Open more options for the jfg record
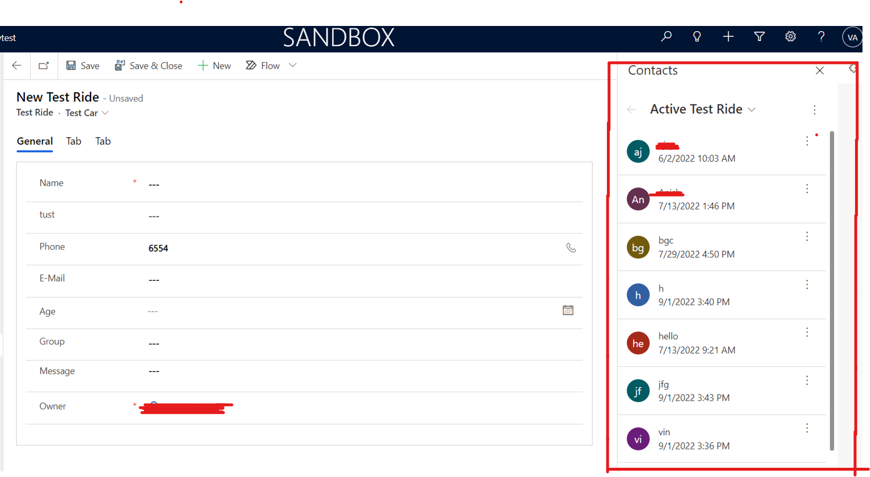Image resolution: width=870 pixels, height=477 pixels. tap(807, 380)
